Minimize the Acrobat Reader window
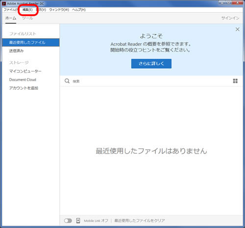 tap(222, 2)
